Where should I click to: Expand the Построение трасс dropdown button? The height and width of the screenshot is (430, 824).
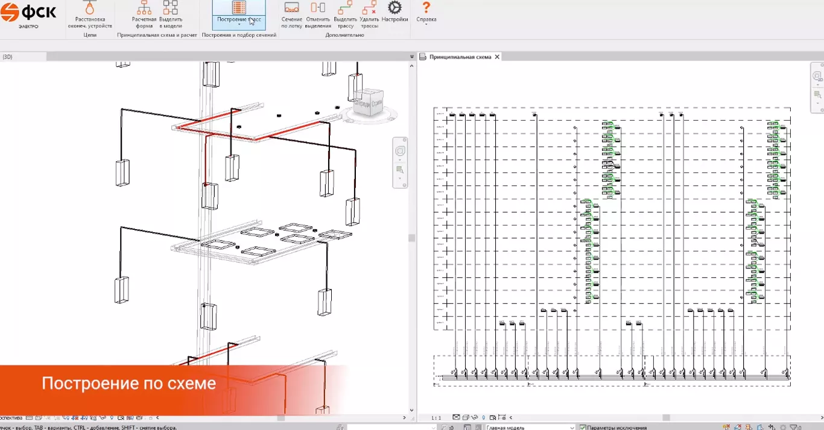click(x=239, y=24)
